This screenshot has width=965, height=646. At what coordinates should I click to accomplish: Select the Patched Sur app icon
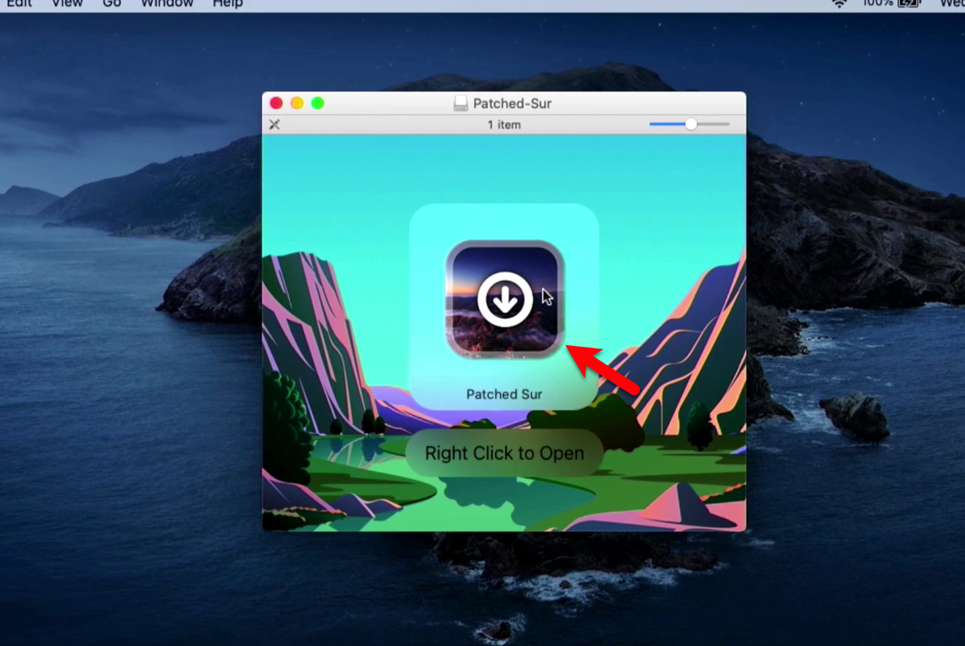(504, 299)
